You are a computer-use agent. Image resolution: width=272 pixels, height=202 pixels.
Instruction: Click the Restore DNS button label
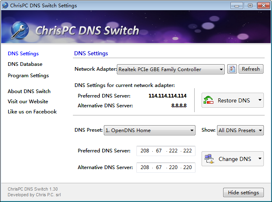pyautogui.click(x=234, y=100)
